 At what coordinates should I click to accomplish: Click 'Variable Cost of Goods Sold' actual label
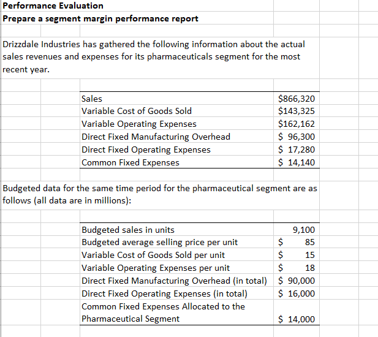click(176, 111)
